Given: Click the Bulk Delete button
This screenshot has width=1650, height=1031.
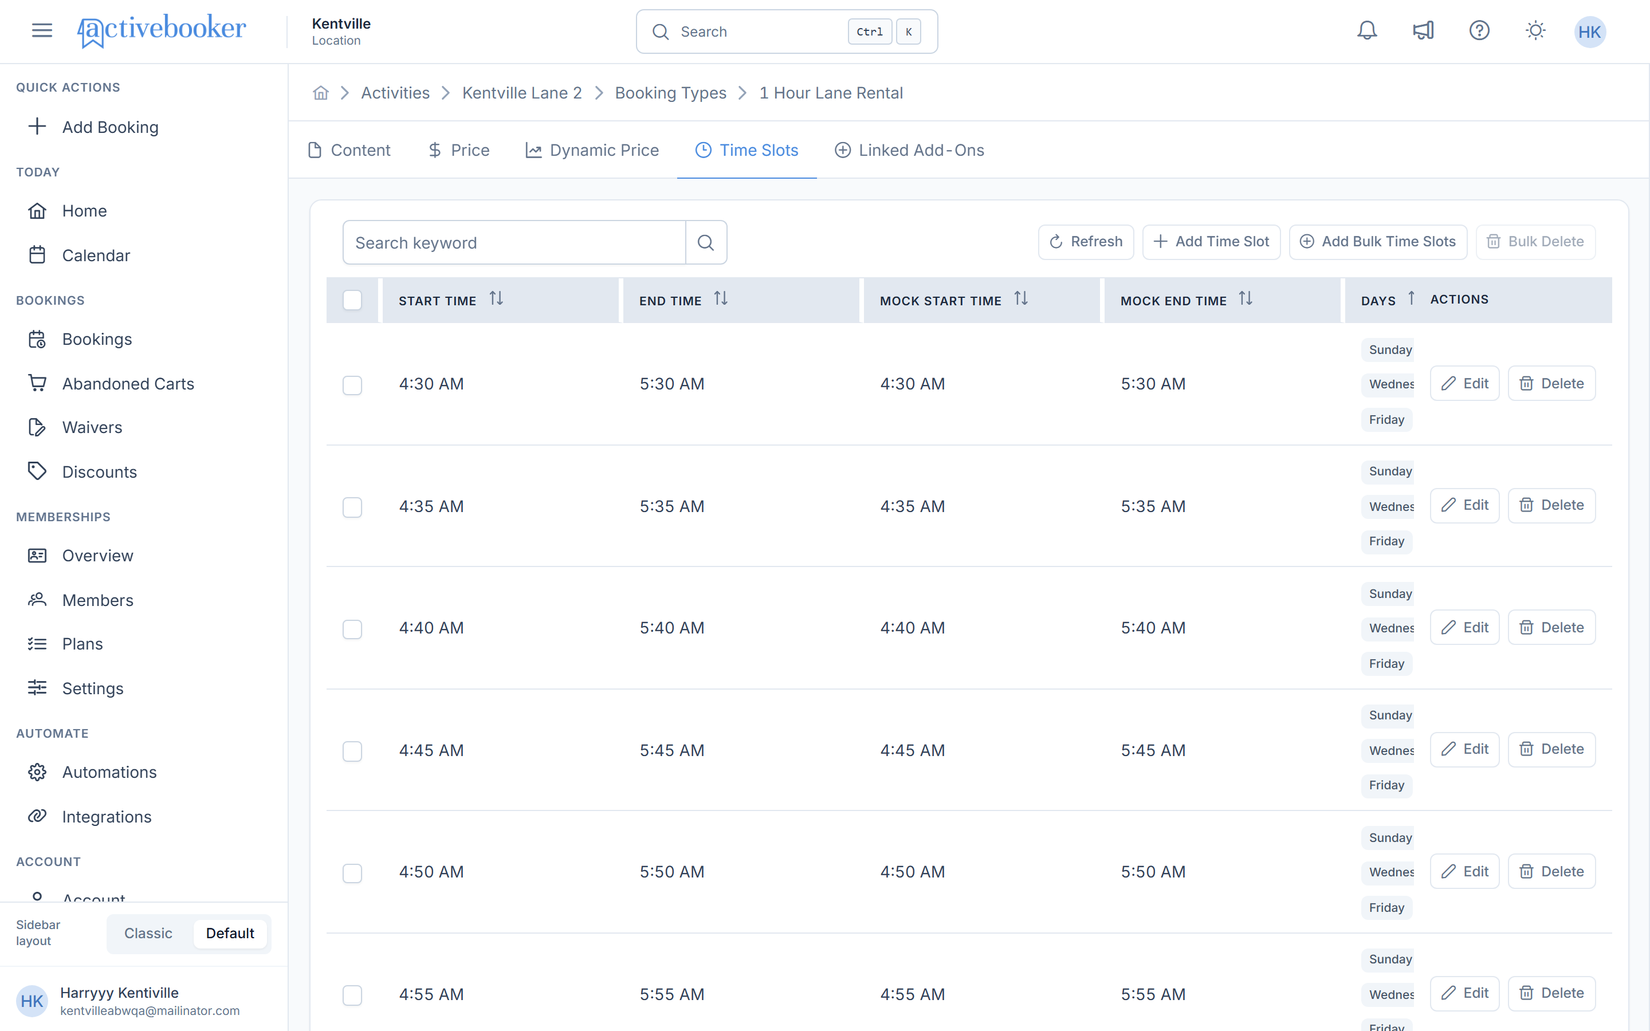Looking at the screenshot, I should [1535, 241].
